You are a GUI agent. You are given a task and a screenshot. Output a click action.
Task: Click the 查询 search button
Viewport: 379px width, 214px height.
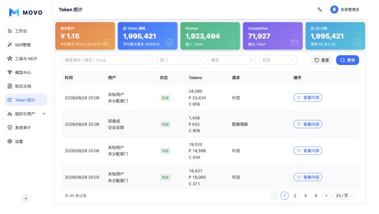[x=347, y=60]
